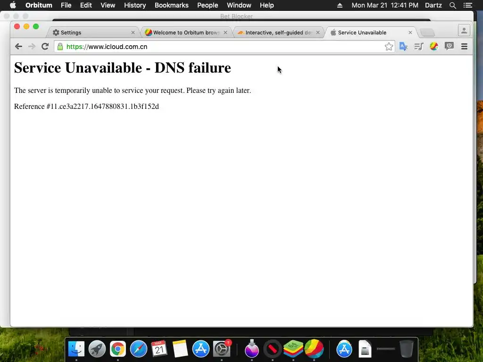Go back to the previous page
Screen dimensions: 483x362
[18, 47]
